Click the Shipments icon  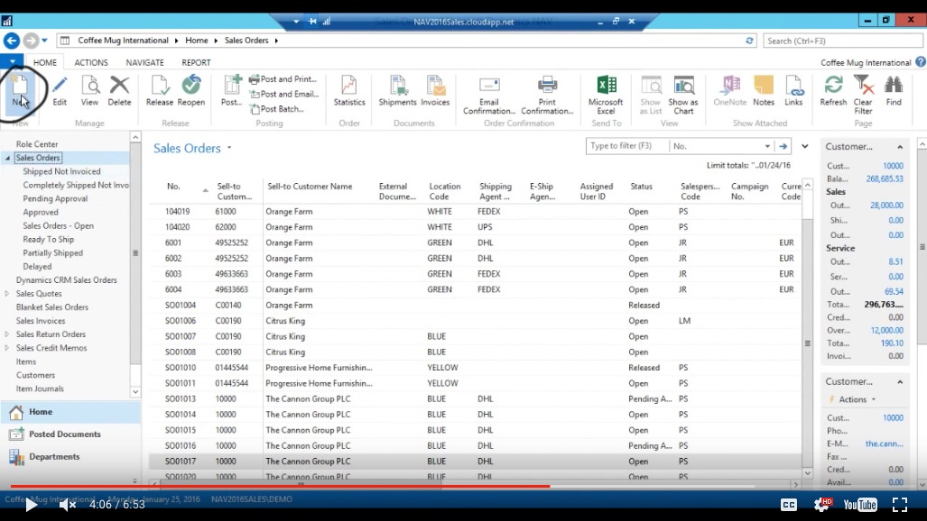[x=397, y=95]
